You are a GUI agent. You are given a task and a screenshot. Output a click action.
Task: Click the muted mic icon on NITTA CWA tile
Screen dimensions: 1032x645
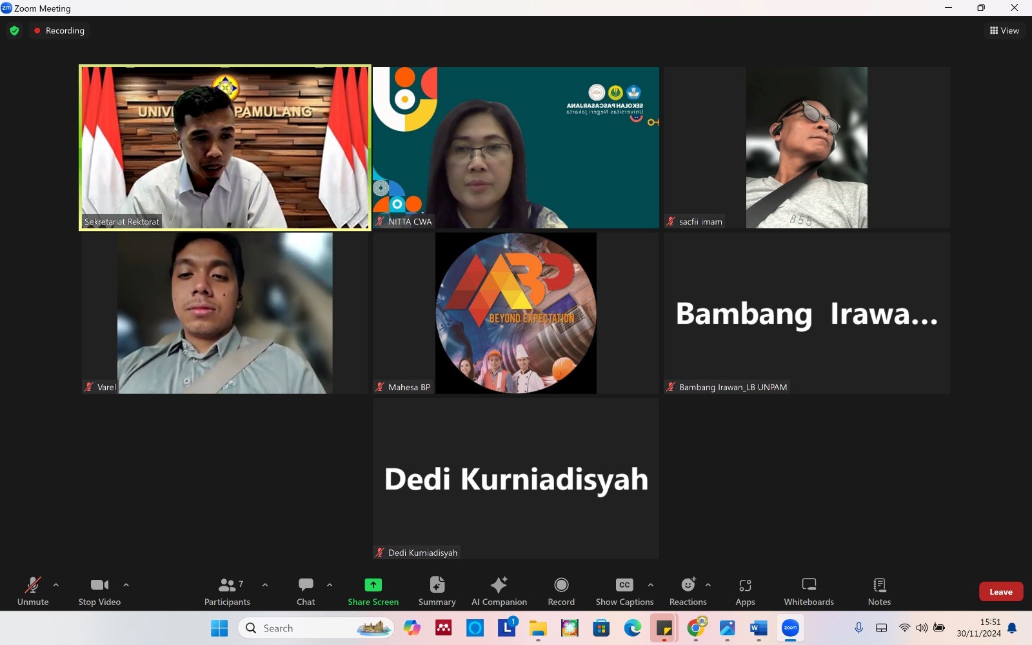tap(381, 221)
